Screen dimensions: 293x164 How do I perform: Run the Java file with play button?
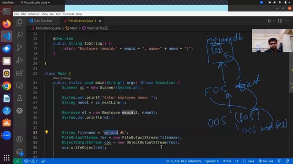pyautogui.click(x=270, y=21)
